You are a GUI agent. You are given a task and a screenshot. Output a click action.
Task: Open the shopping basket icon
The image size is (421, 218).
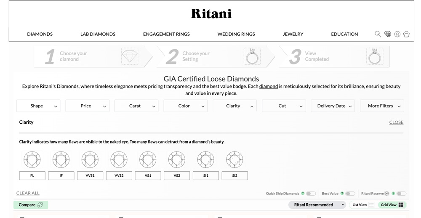coord(406,34)
